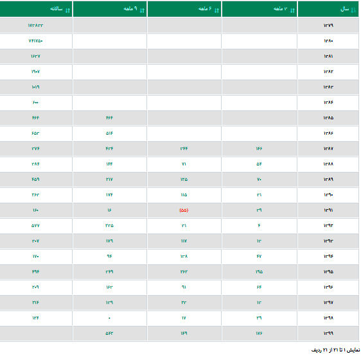Screen dimensions: 361x356
Task: Select the سال column header label
Action: (345, 9)
